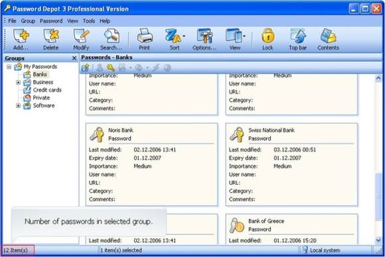The height and width of the screenshot is (257, 385).
Task: Click the Delete toolbar icon
Action: point(51,39)
